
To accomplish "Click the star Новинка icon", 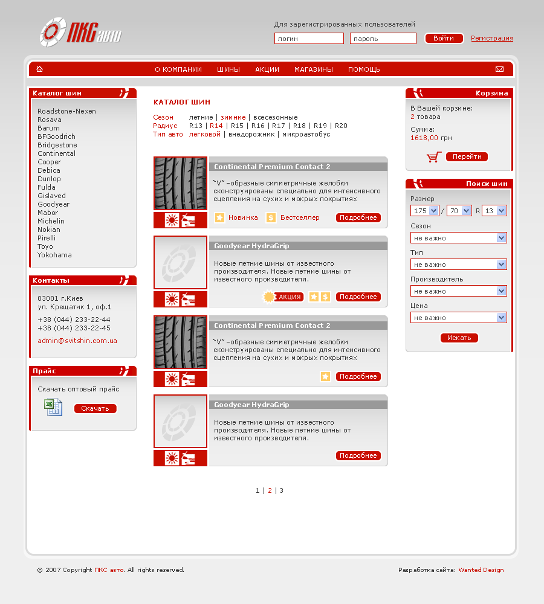I will click(219, 217).
